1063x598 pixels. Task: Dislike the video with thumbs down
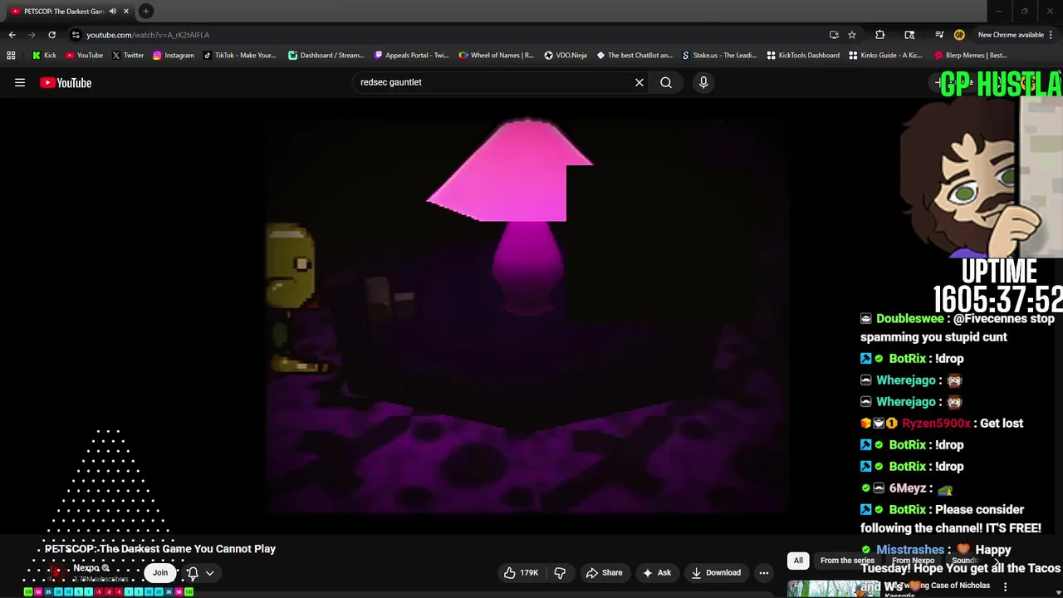pos(560,572)
